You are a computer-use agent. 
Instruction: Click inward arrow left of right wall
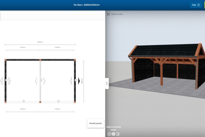click(x=71, y=81)
